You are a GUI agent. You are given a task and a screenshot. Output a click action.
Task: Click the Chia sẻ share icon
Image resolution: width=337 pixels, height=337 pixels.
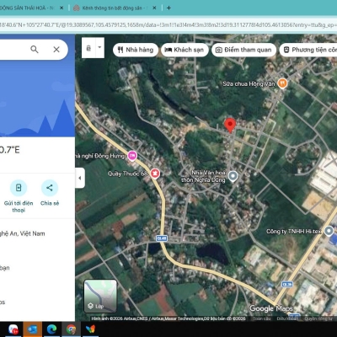point(50,188)
